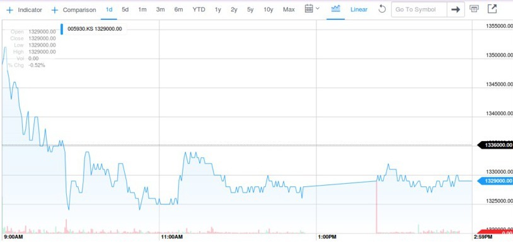The image size is (513, 243).
Task: Click the area chart type icon
Action: click(335, 9)
